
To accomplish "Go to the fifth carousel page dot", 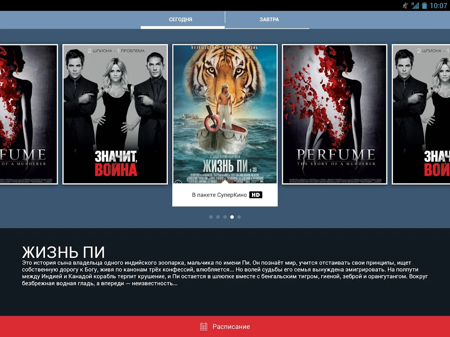I will coord(239,217).
